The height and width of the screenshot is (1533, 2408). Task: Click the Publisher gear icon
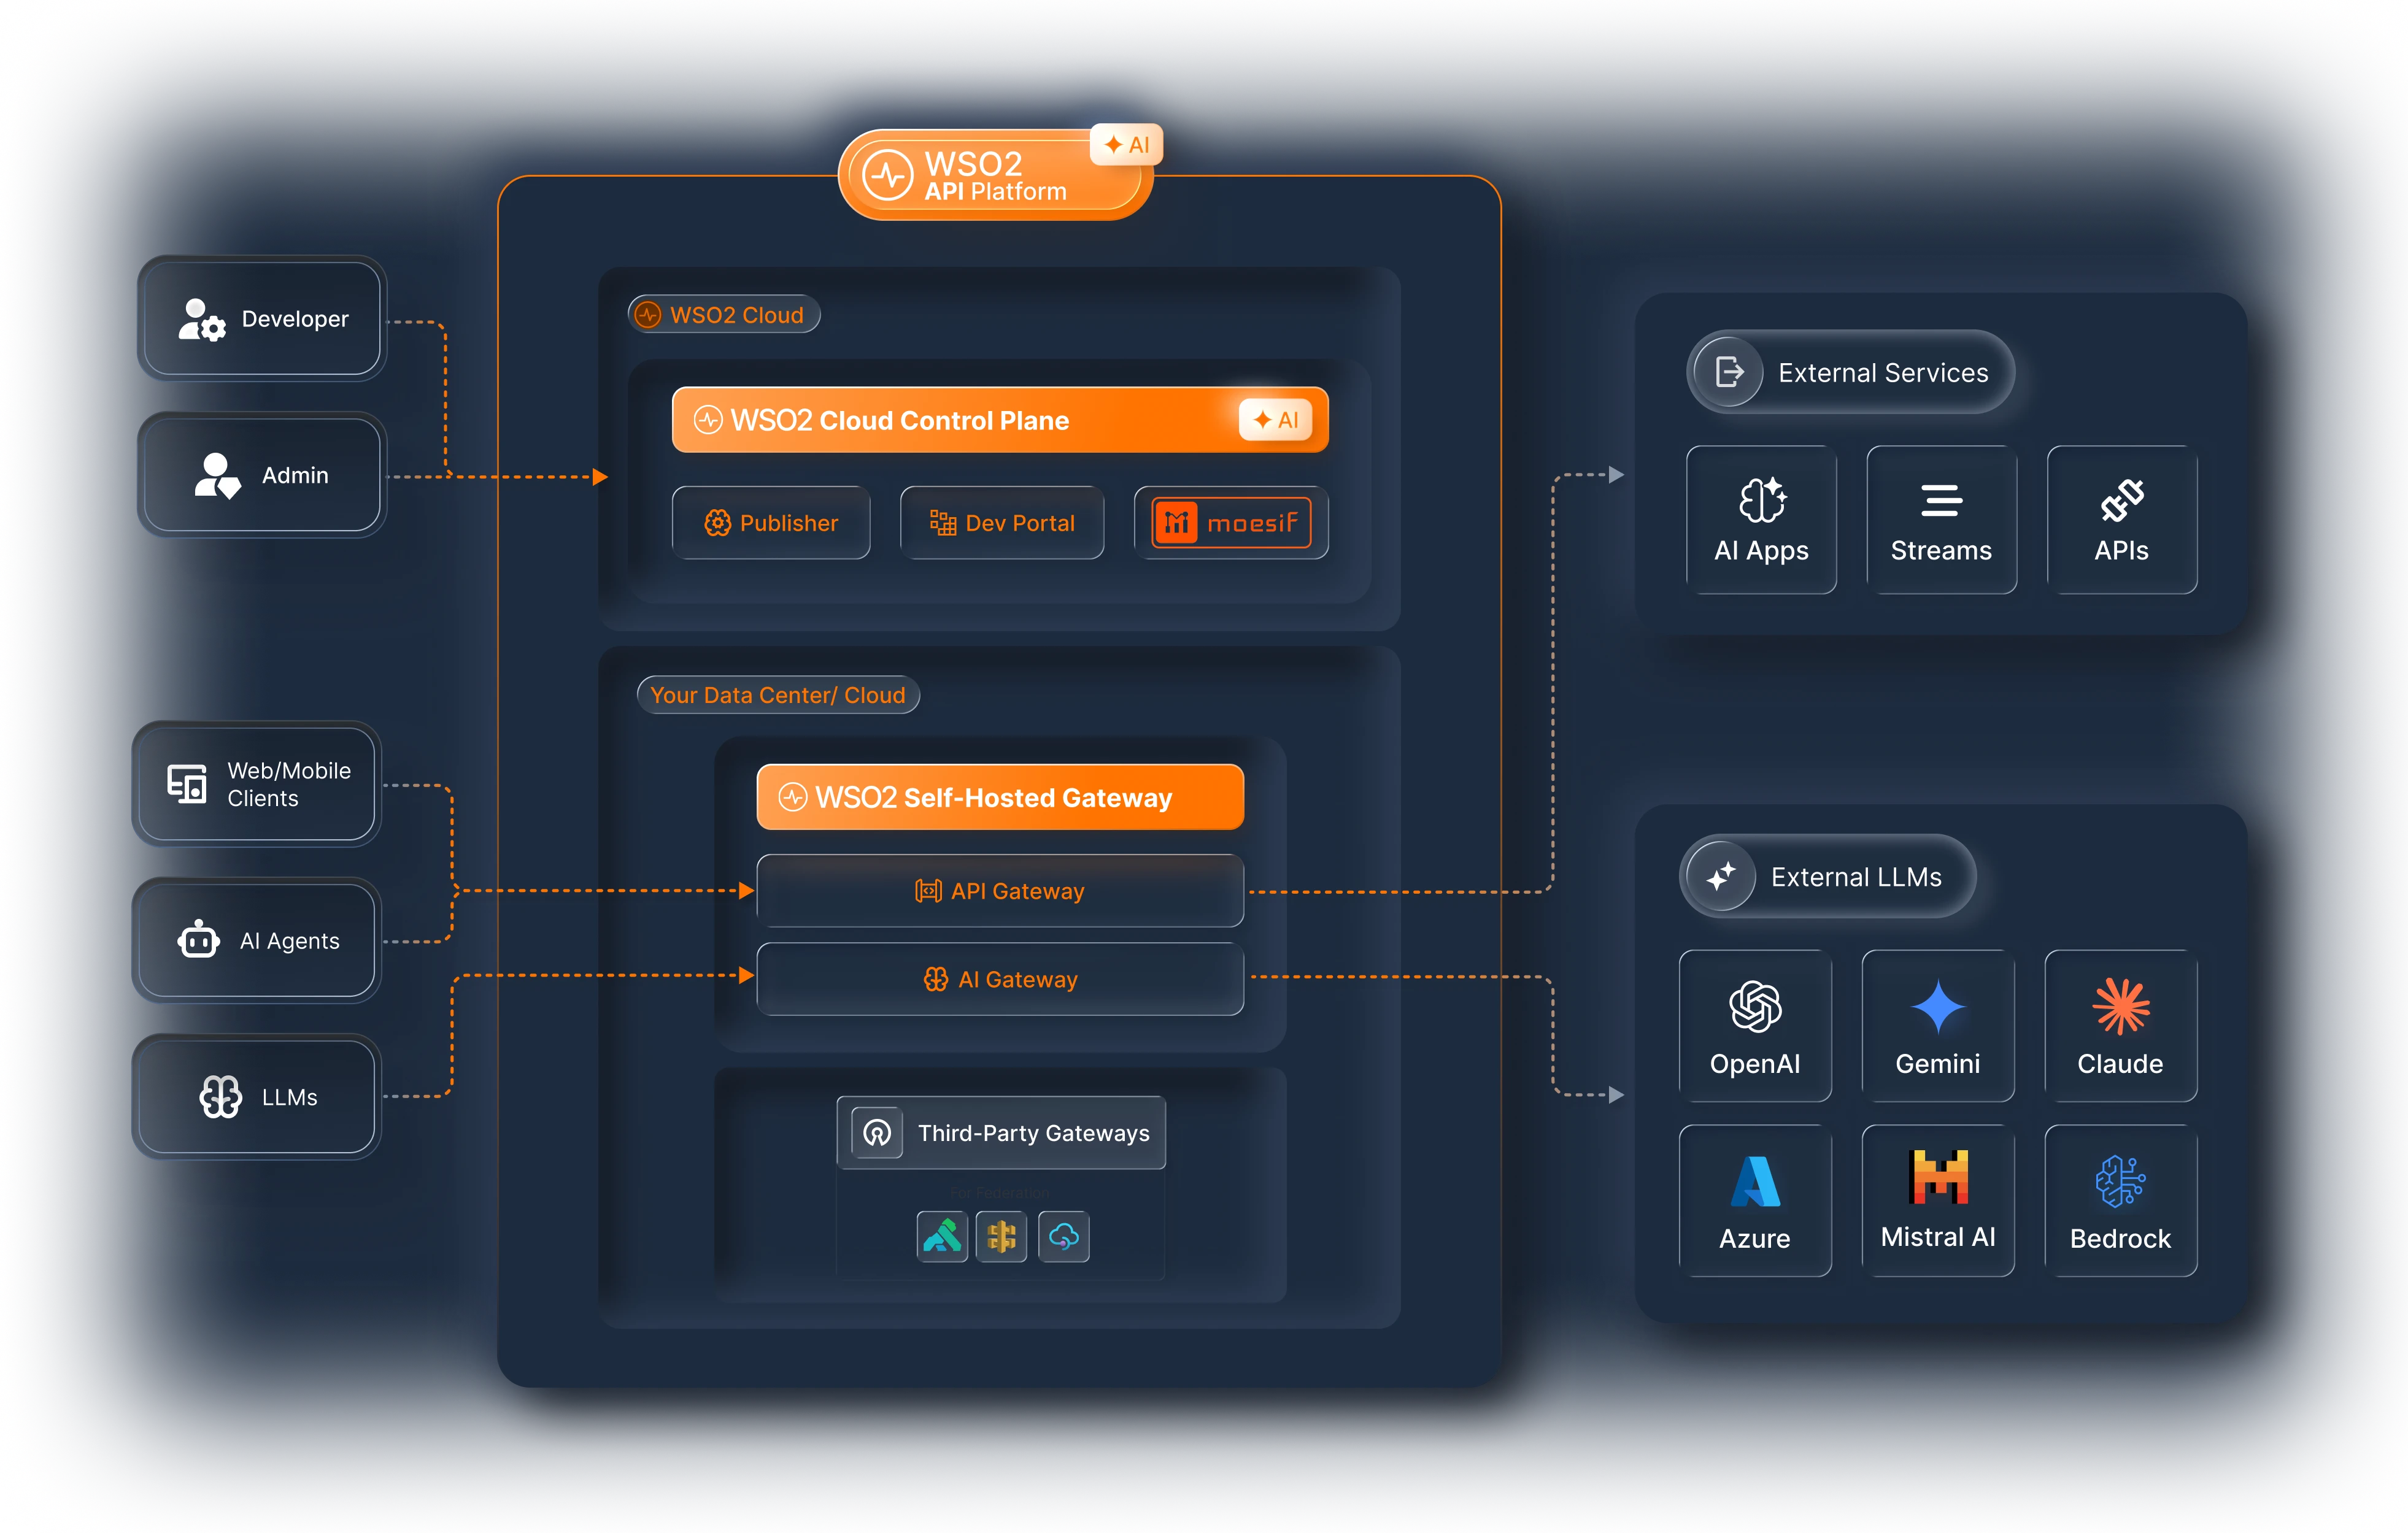pyautogui.click(x=718, y=523)
